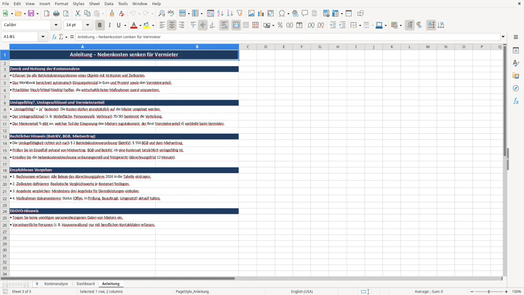Viewport: 524px width, 295px height.
Task: Increase indent
Action: tap(333, 25)
